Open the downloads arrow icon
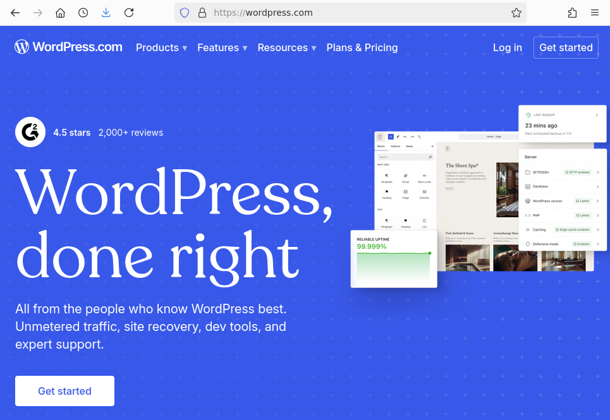Viewport: 610px width, 420px height. 106,13
